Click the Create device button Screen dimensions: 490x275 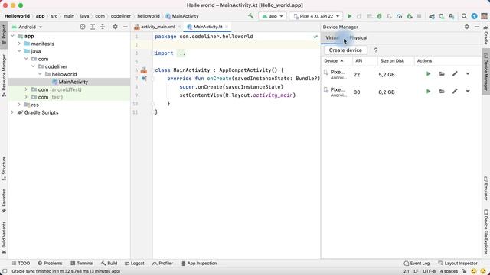click(345, 50)
